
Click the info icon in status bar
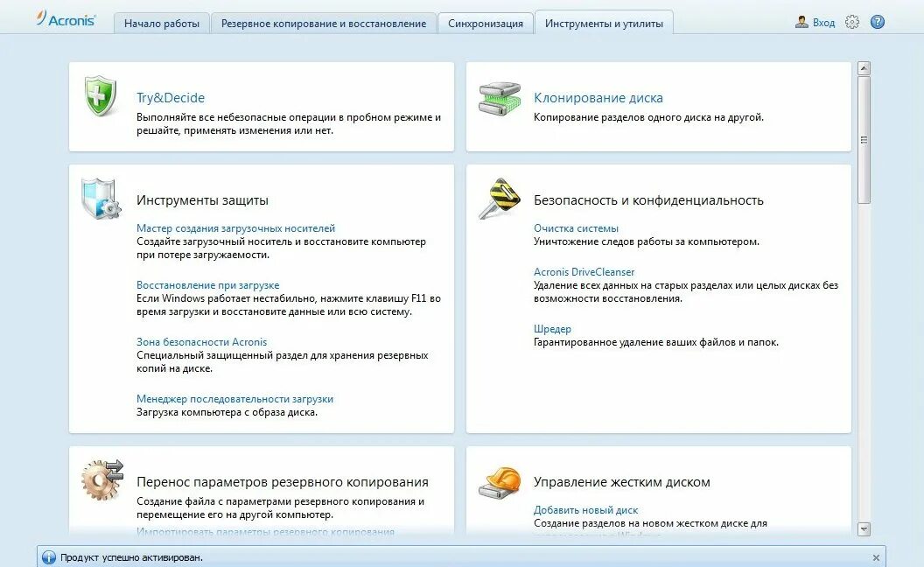tap(49, 557)
